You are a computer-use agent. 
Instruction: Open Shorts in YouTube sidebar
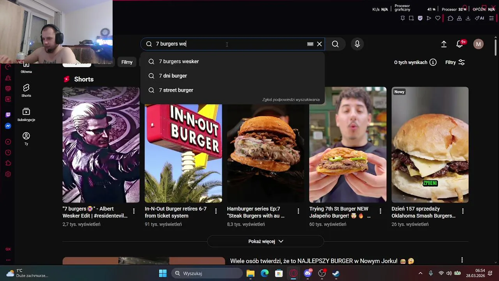coord(26,91)
